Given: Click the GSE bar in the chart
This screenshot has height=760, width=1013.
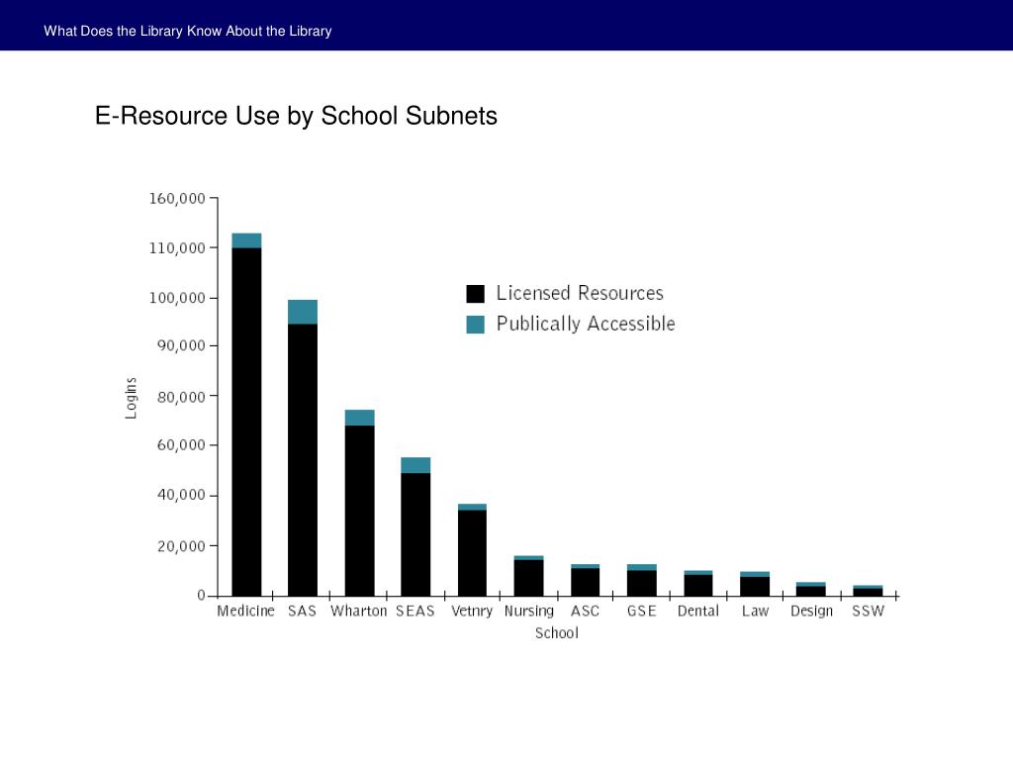Looking at the screenshot, I should coord(641,580).
